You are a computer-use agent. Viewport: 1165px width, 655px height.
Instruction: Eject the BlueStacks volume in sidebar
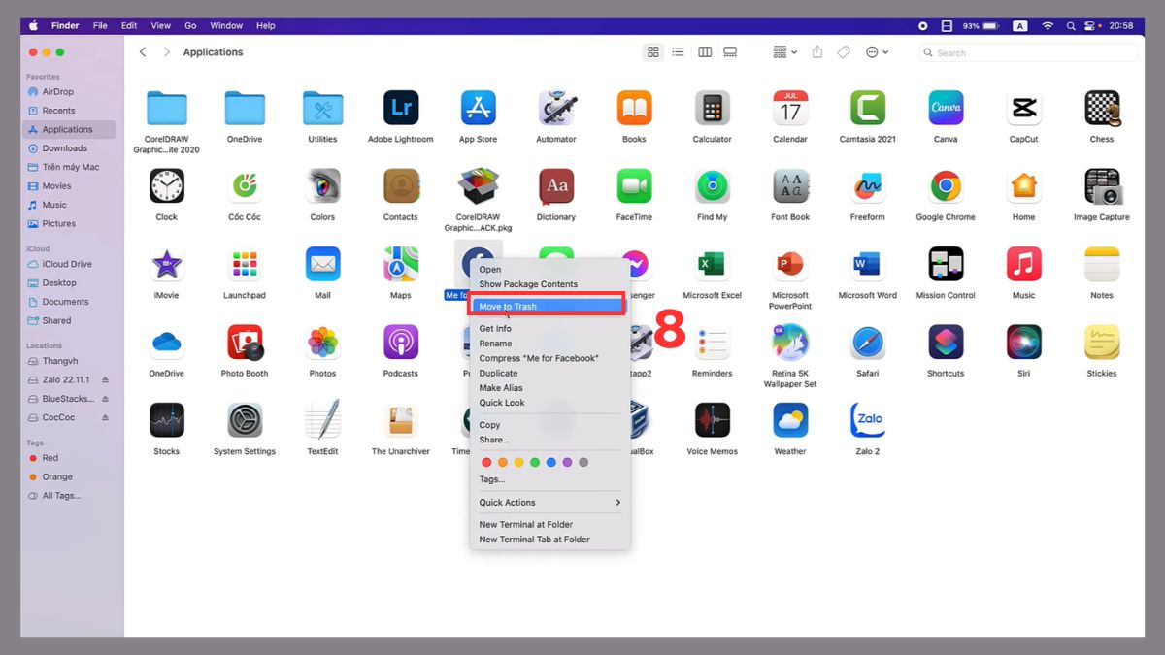[x=105, y=399]
